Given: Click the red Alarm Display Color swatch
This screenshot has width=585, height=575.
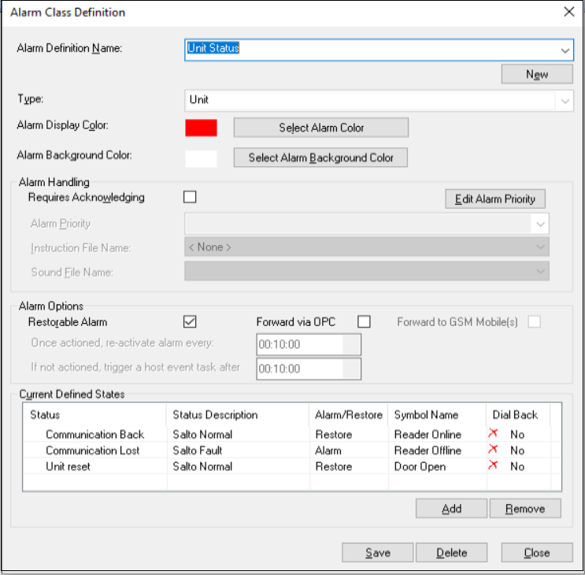Looking at the screenshot, I should coord(201,128).
